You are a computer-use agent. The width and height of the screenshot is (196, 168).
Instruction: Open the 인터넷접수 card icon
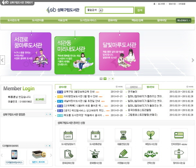pyautogui.click(x=179, y=135)
